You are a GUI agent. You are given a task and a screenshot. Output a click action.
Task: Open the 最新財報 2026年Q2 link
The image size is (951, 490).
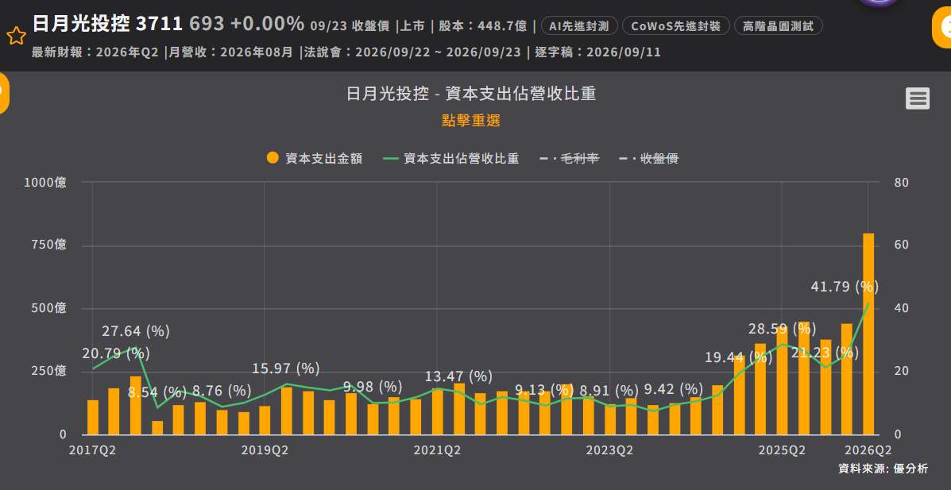(x=95, y=52)
